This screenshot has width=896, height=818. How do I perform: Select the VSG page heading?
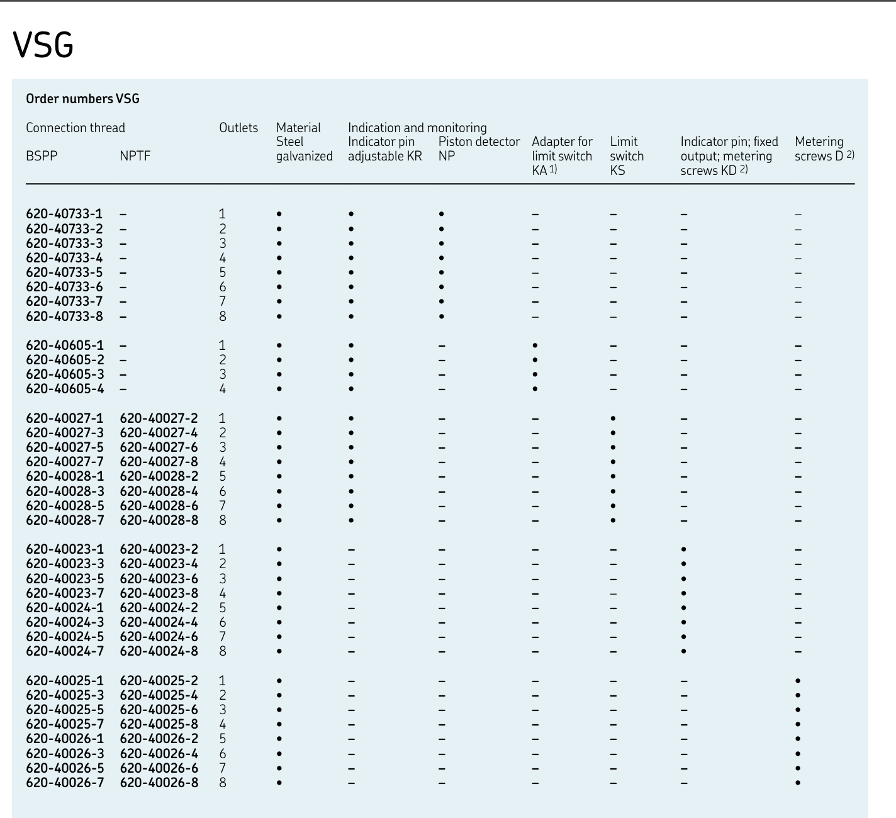coord(43,45)
